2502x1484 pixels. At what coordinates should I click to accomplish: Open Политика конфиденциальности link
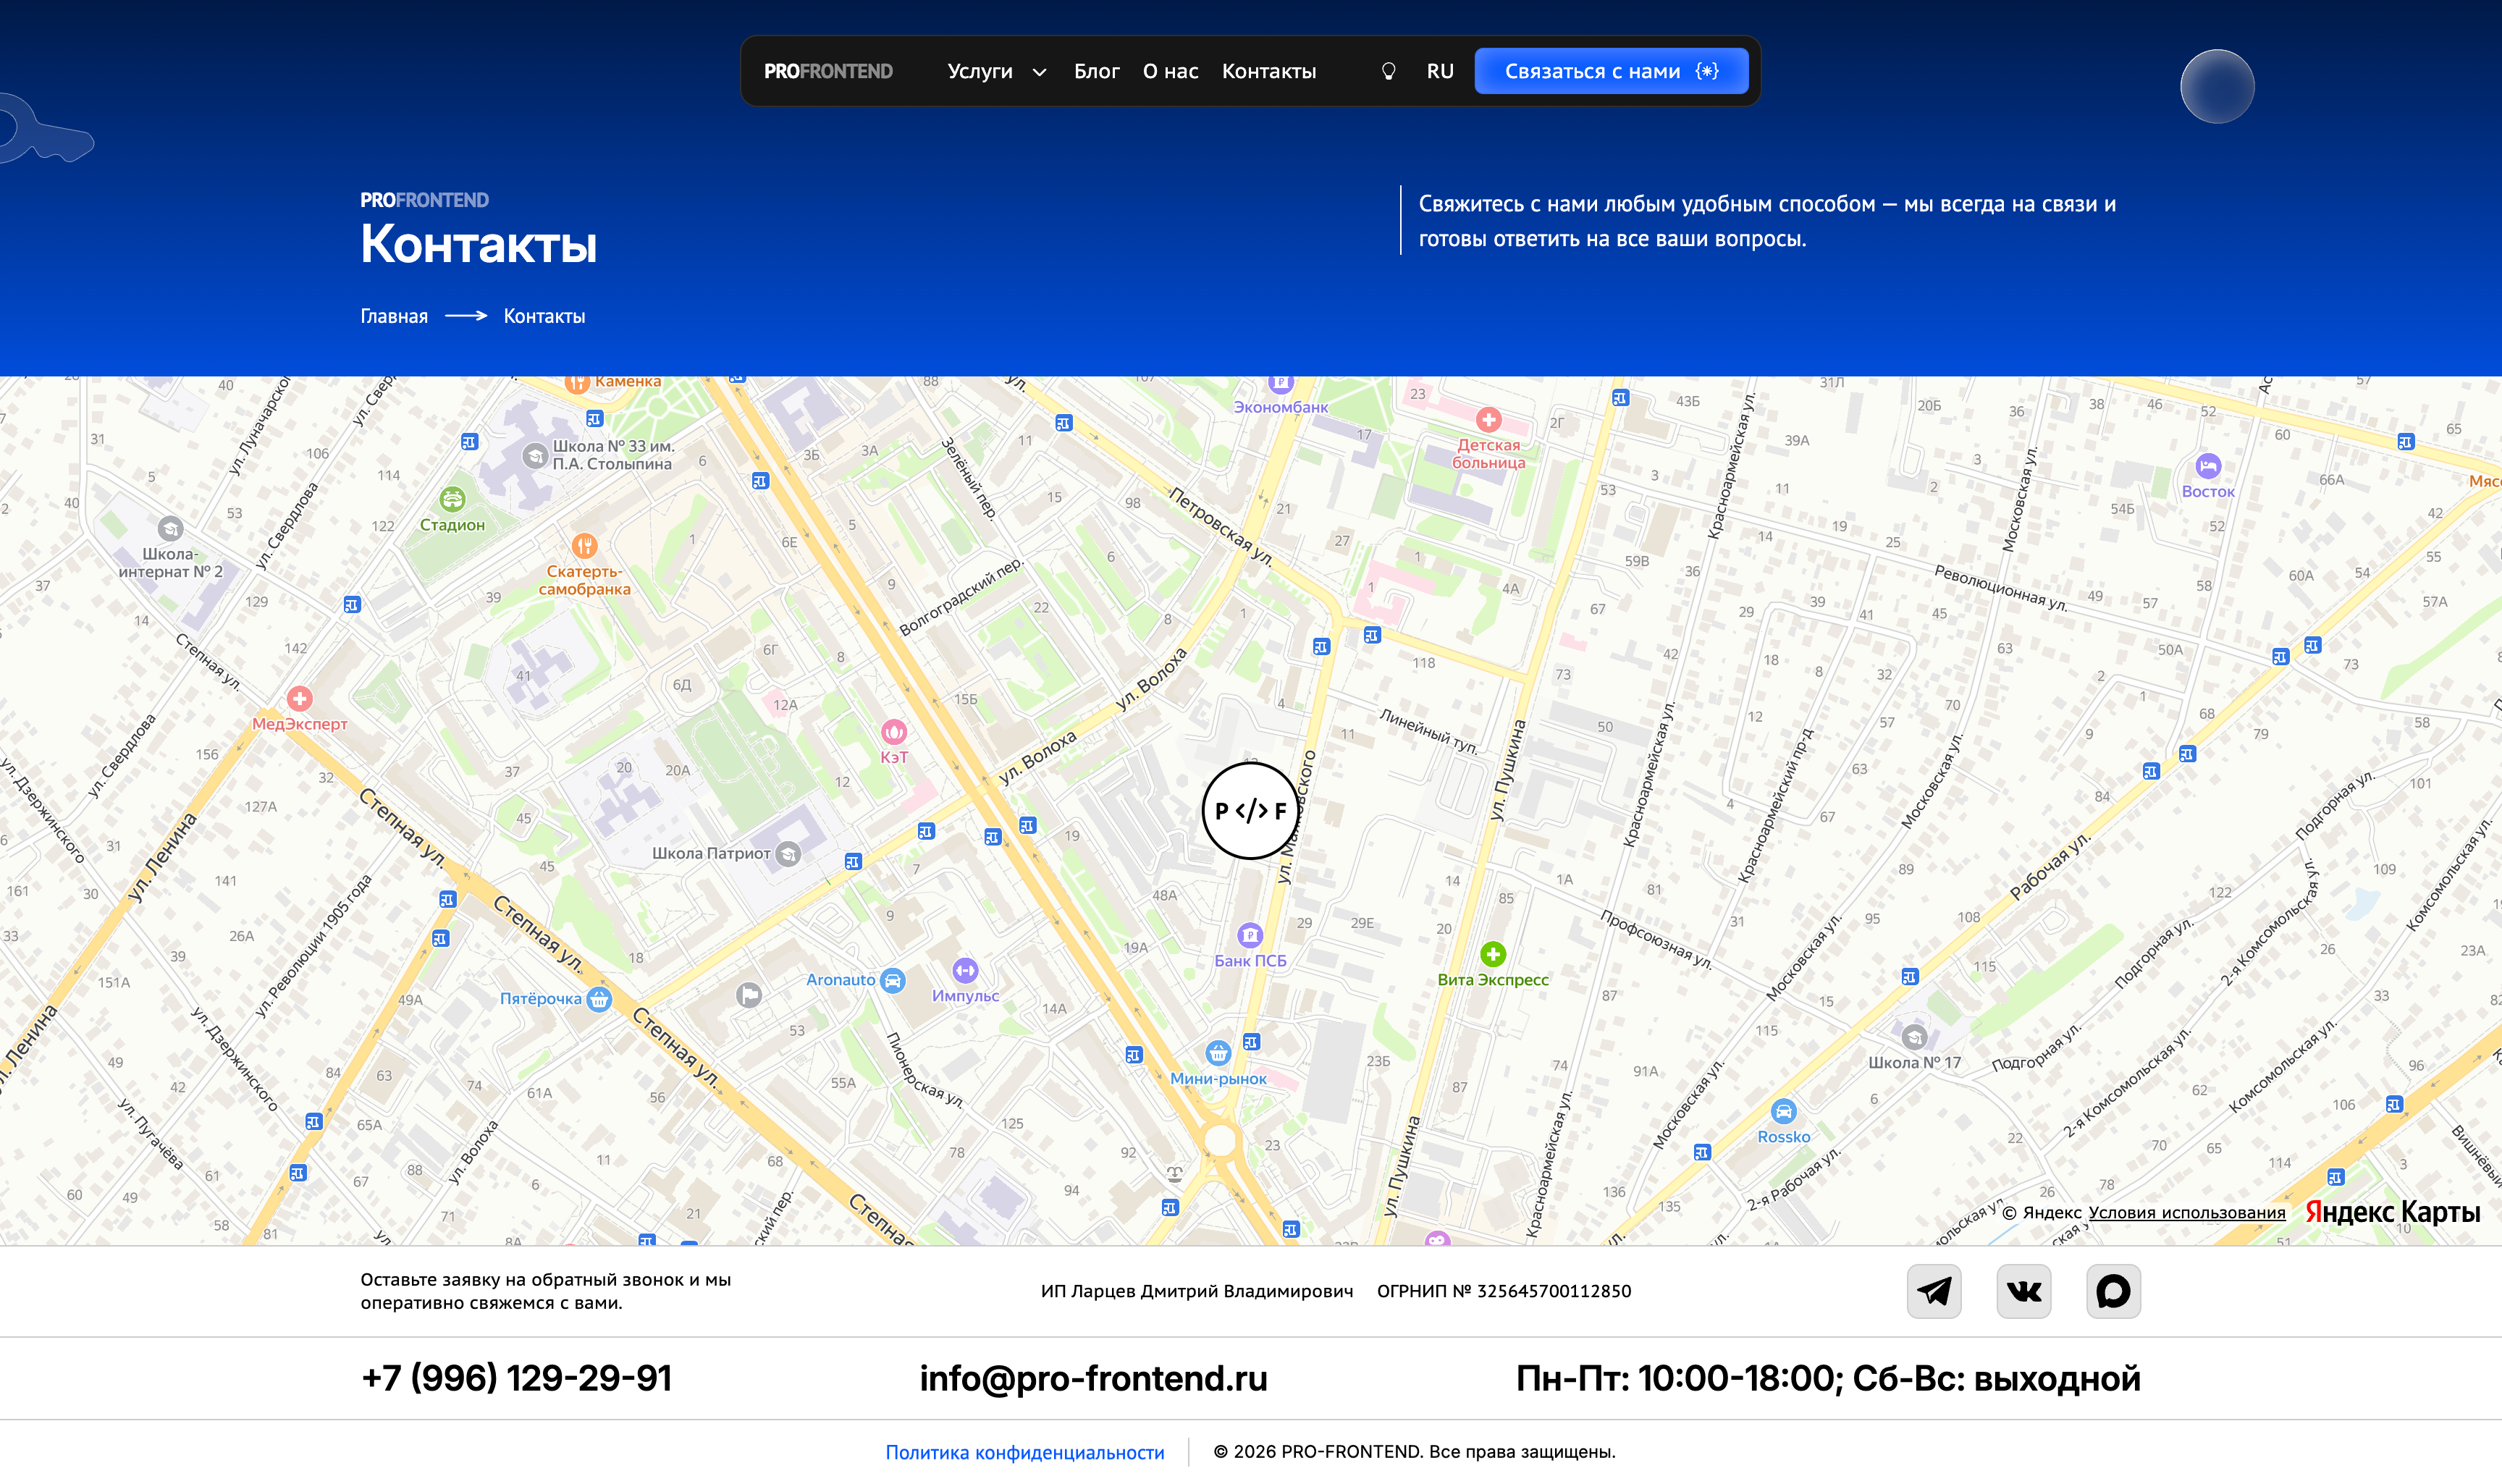click(1024, 1452)
